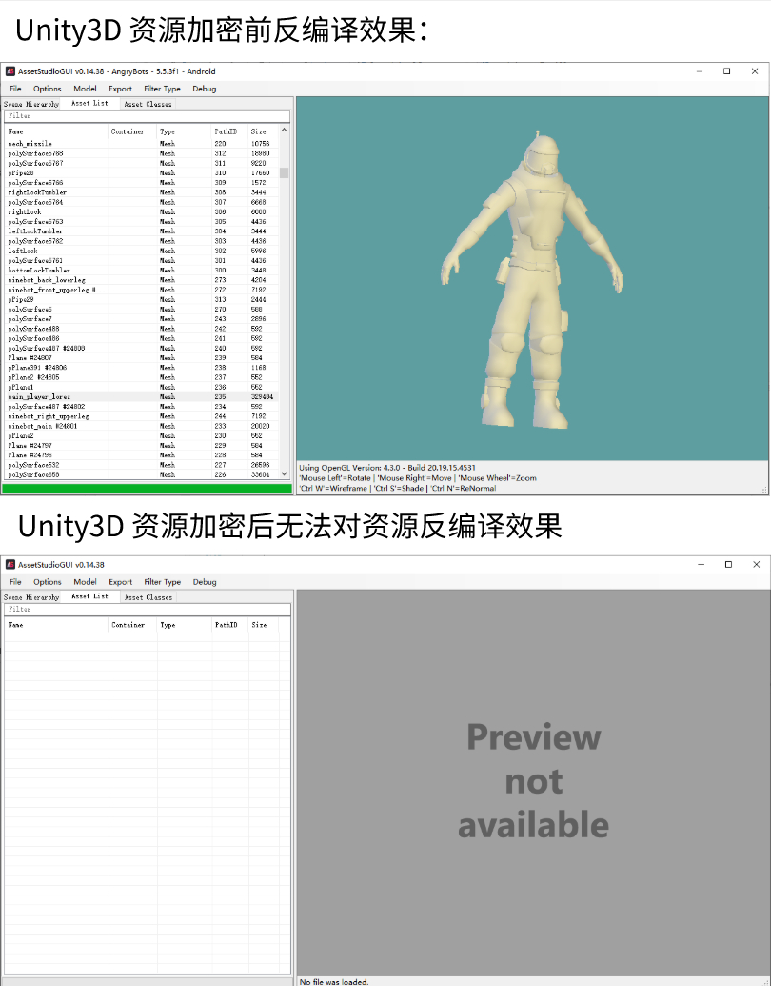Maximize the AngryBots AssetStudioGUI window
The height and width of the screenshot is (986, 771).
[x=726, y=71]
